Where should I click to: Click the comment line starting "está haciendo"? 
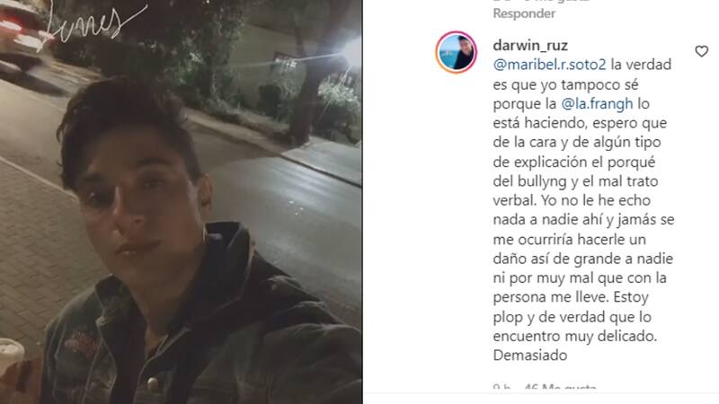click(x=580, y=123)
